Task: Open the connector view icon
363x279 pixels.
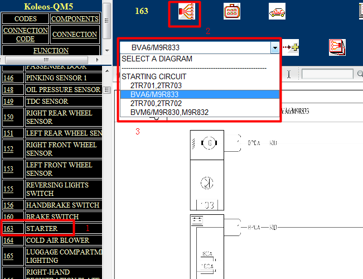Action: pyautogui.click(x=232, y=11)
